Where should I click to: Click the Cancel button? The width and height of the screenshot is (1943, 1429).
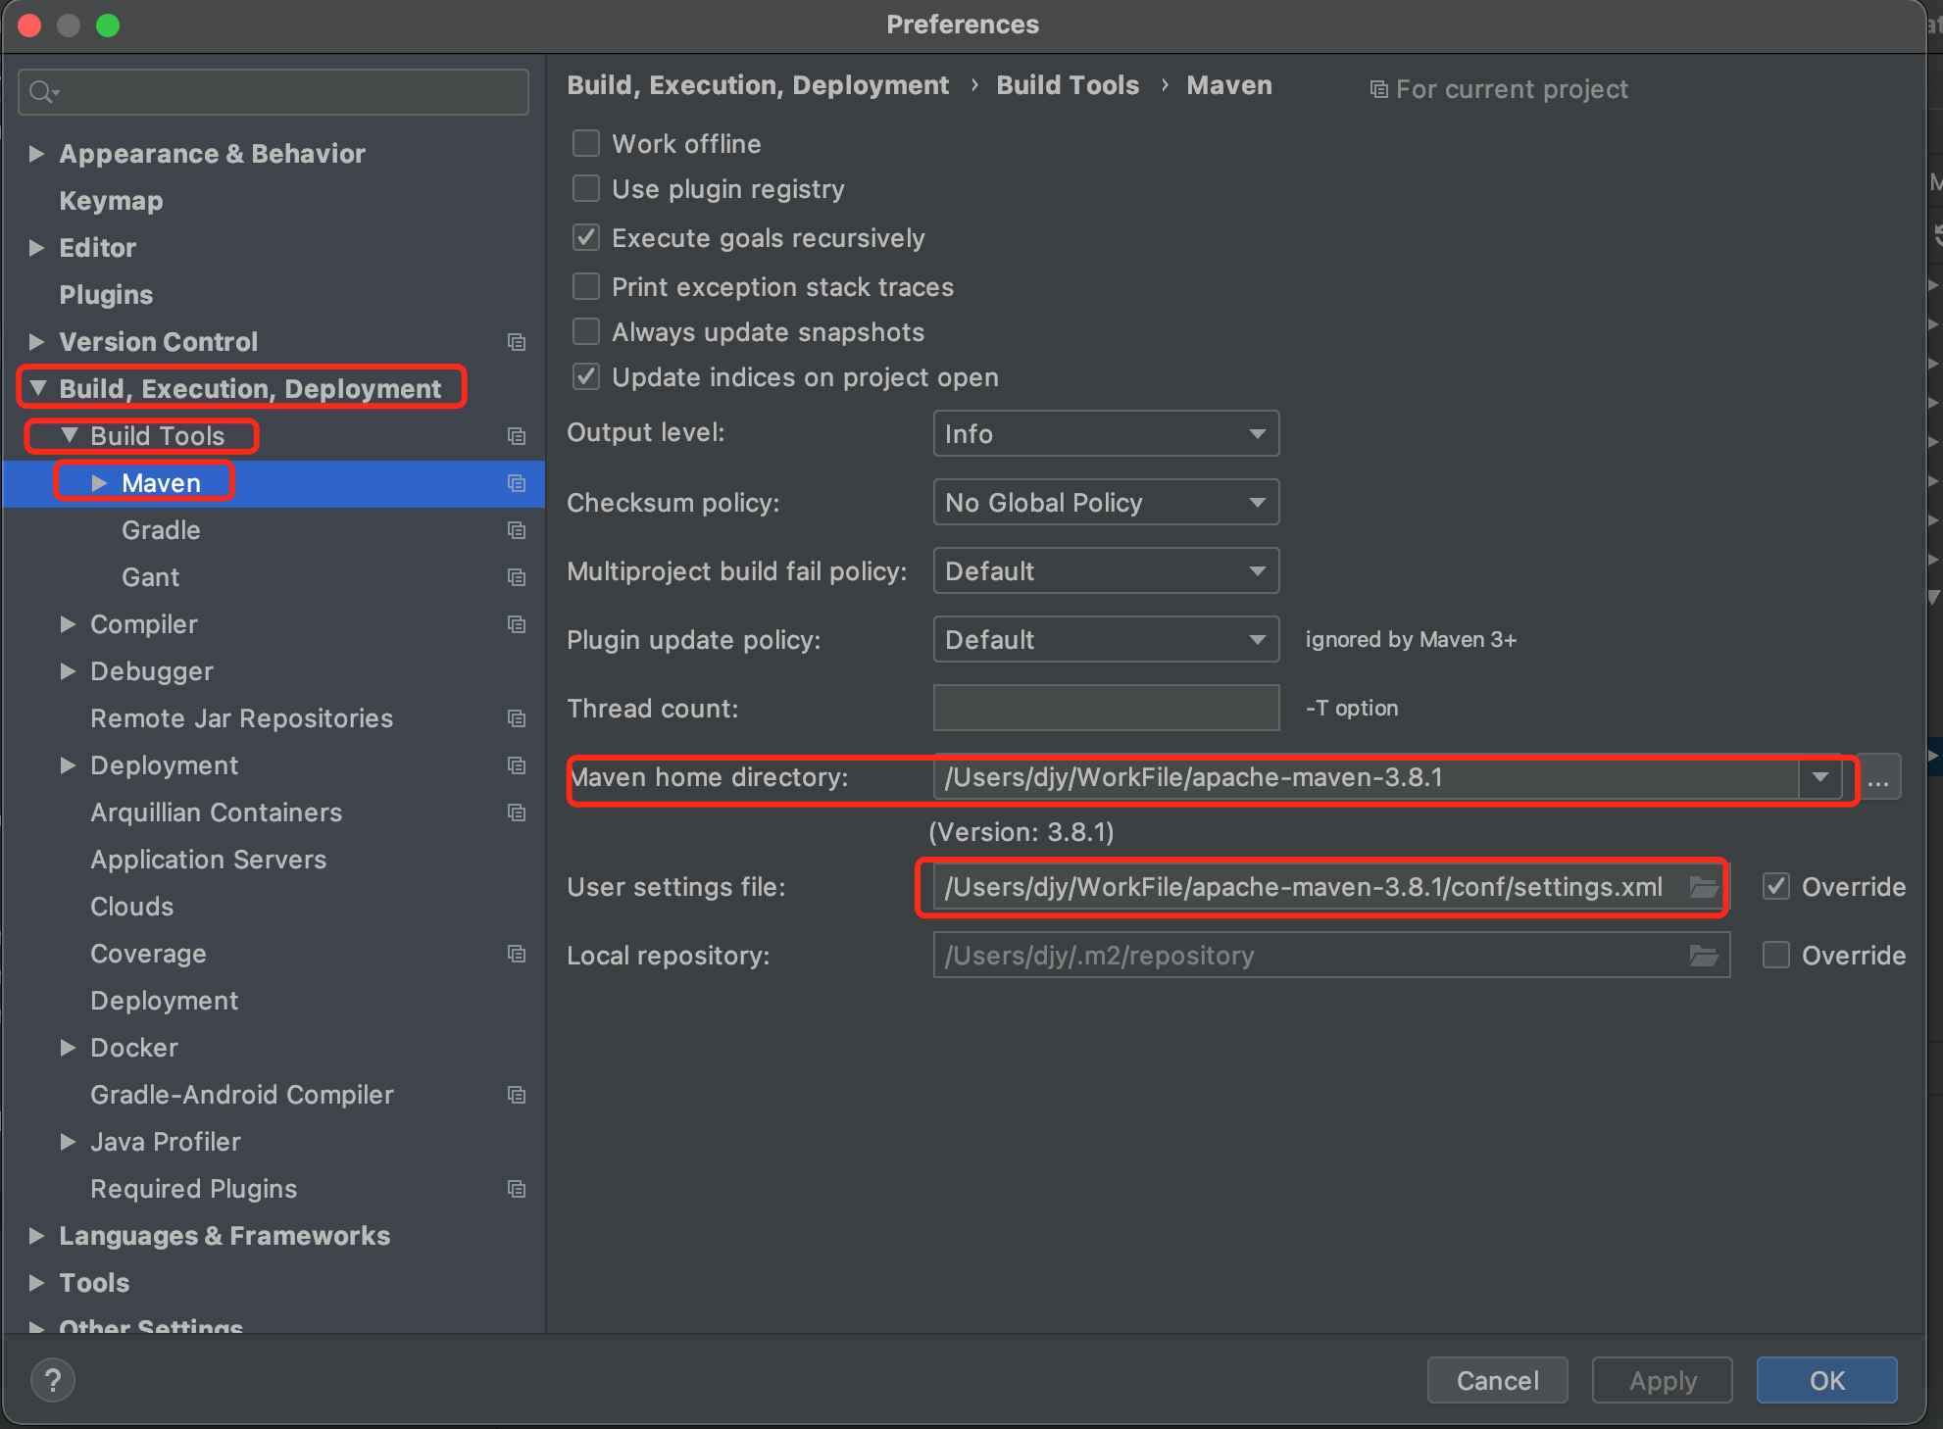tap(1497, 1381)
